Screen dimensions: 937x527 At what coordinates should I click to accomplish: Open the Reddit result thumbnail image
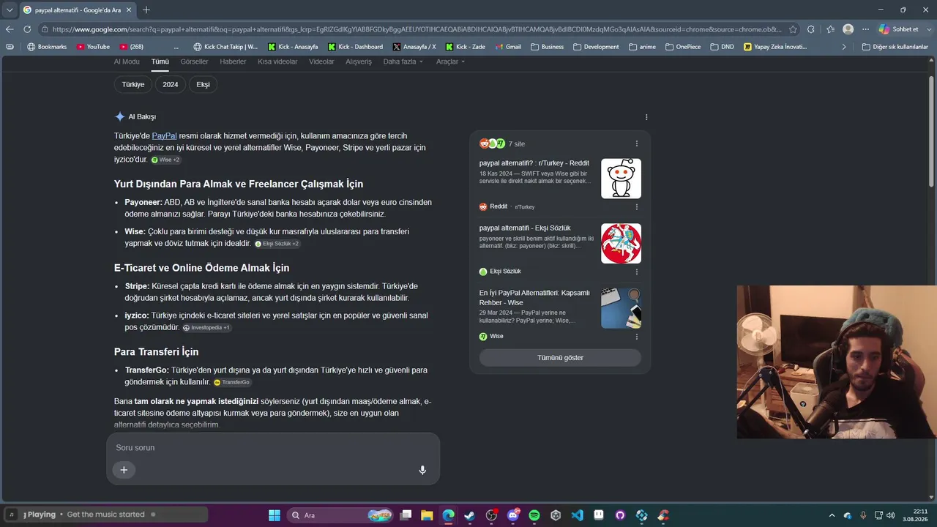tap(621, 179)
